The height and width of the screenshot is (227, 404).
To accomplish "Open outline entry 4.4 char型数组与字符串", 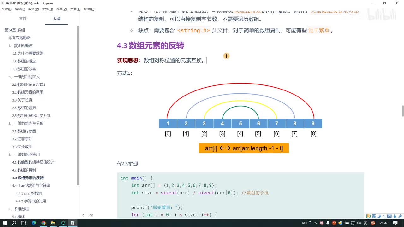I will pyautogui.click(x=31, y=185).
